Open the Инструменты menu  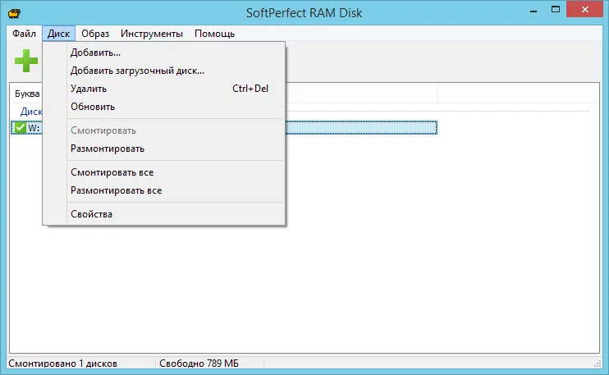click(152, 34)
